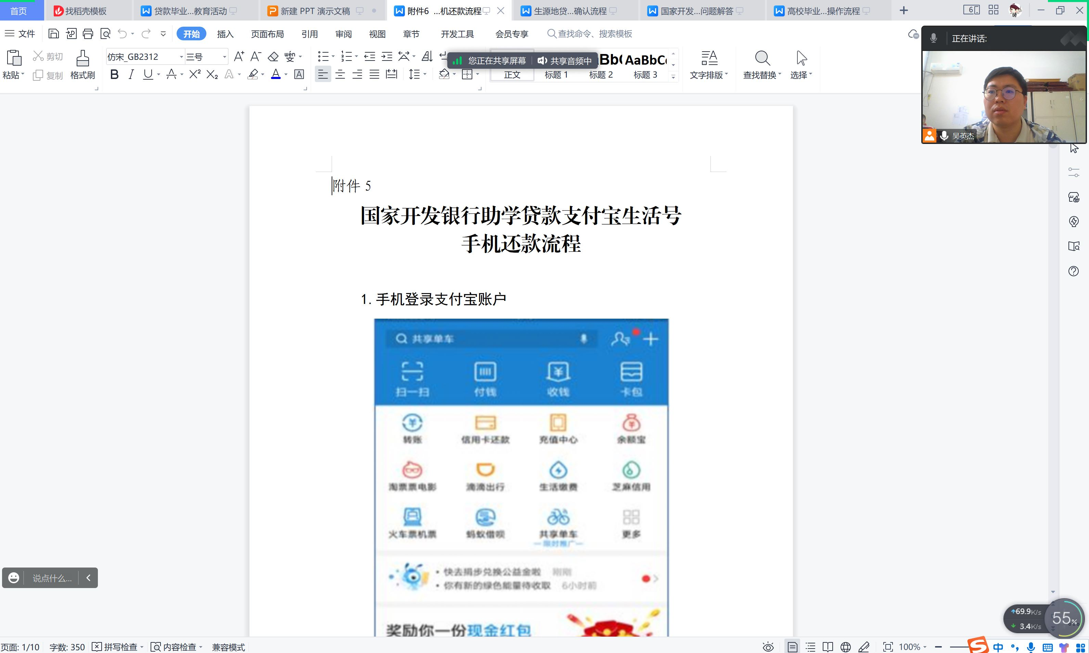Click the red font color swatch
This screenshot has width=1089, height=653.
tap(276, 75)
